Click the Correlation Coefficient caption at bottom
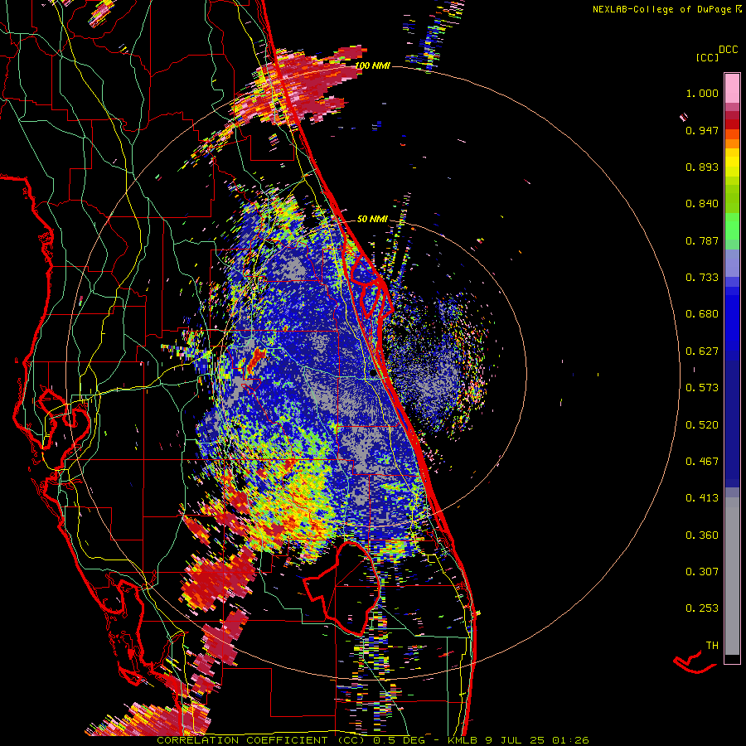 (372, 740)
